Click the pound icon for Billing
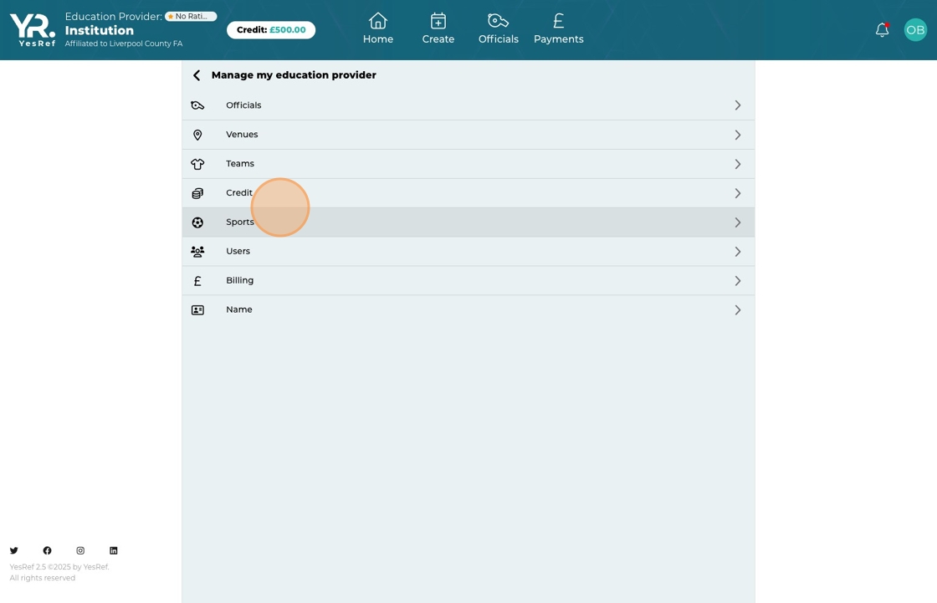The image size is (937, 603). click(197, 281)
